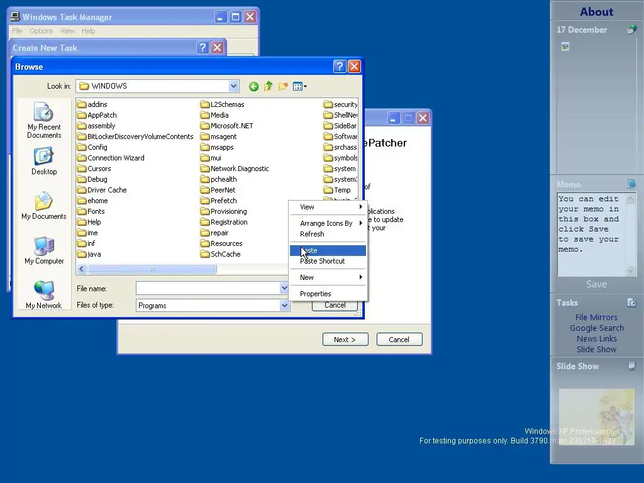
Task: Select the Cursors folder
Action: [x=94, y=169]
